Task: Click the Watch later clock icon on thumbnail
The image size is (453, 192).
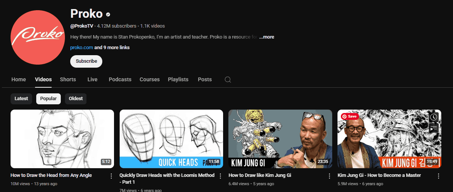Action: coord(434,117)
